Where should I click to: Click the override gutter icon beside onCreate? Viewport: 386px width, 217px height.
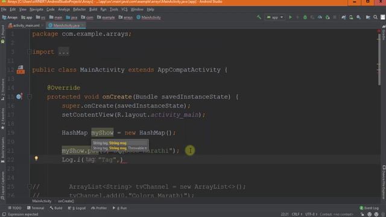coord(19,96)
